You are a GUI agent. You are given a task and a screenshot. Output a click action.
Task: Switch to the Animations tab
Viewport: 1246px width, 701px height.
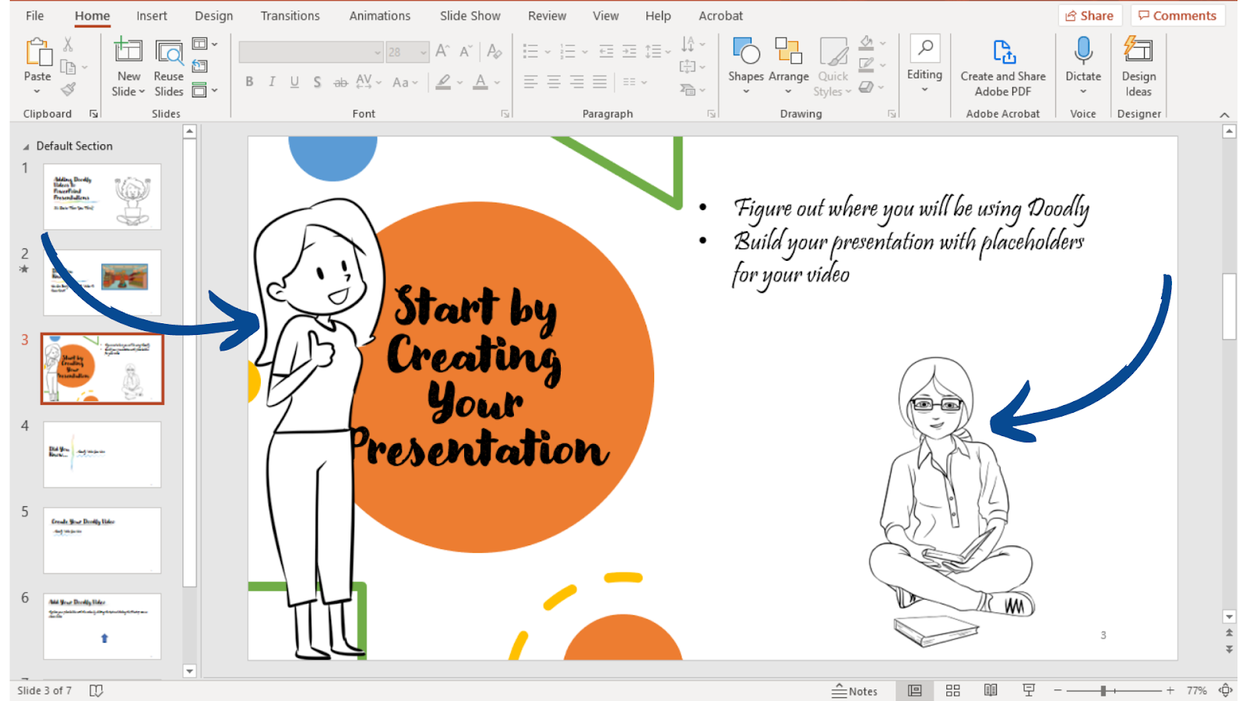coord(379,16)
